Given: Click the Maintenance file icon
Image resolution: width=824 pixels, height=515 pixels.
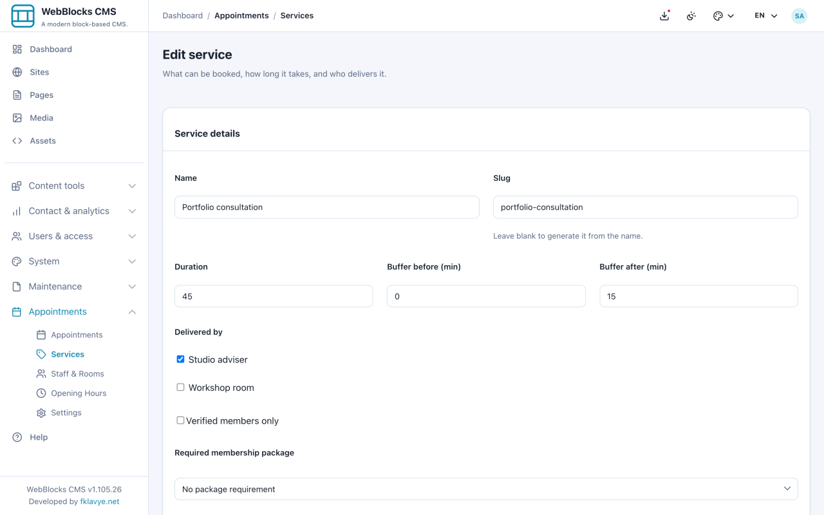Looking at the screenshot, I should pyautogui.click(x=17, y=286).
